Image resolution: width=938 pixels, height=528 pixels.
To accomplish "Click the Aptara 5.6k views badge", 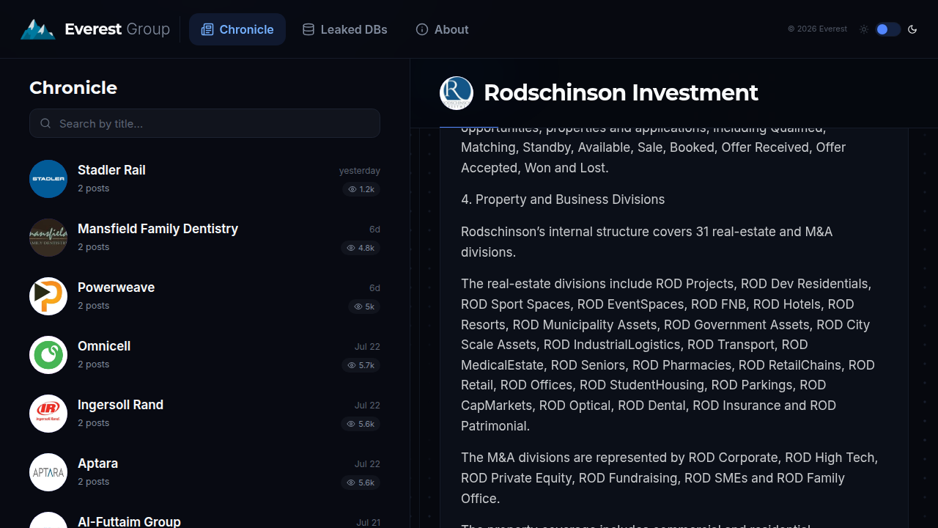I will click(361, 483).
